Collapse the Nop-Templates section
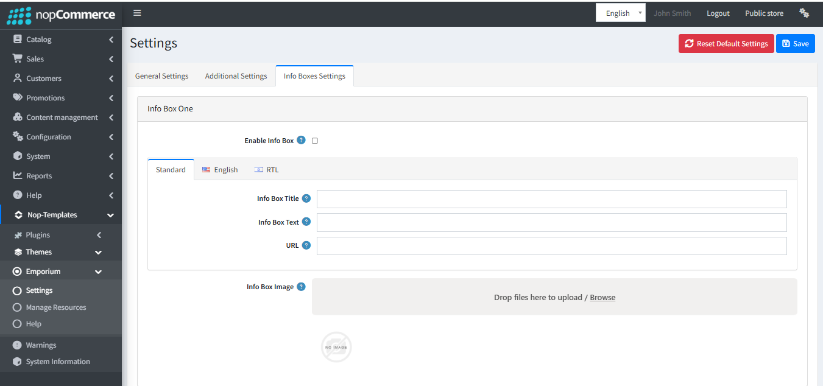Screen dimensions: 823x386 (x=110, y=215)
